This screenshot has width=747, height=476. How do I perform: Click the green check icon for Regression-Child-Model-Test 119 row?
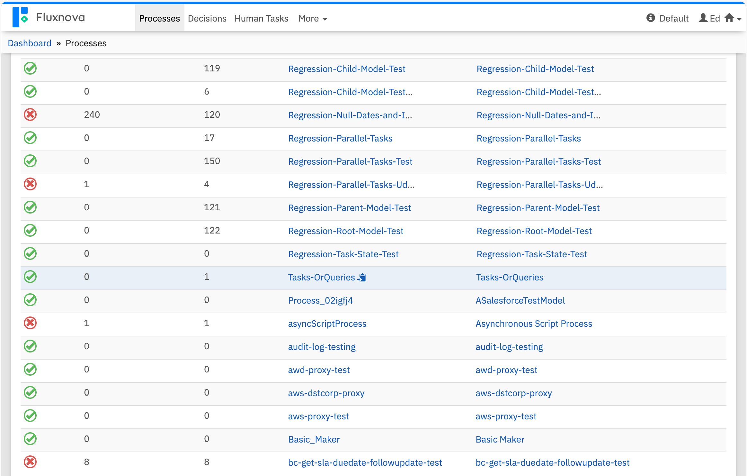30,68
